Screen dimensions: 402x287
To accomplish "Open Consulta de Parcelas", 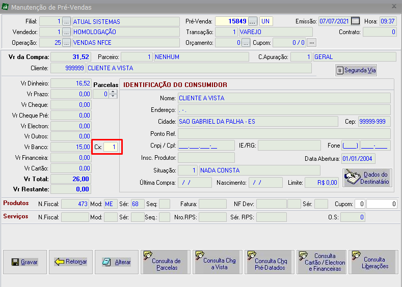I will point(166,262).
